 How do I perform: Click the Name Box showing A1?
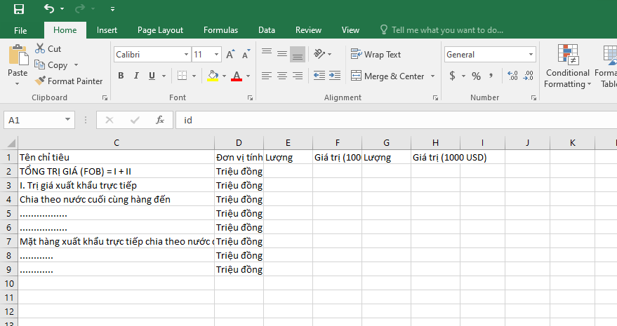(34, 121)
